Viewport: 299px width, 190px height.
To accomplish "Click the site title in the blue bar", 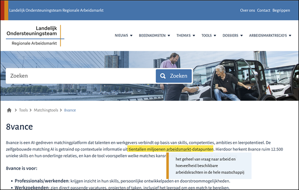I will pyautogui.click(x=56, y=10).
